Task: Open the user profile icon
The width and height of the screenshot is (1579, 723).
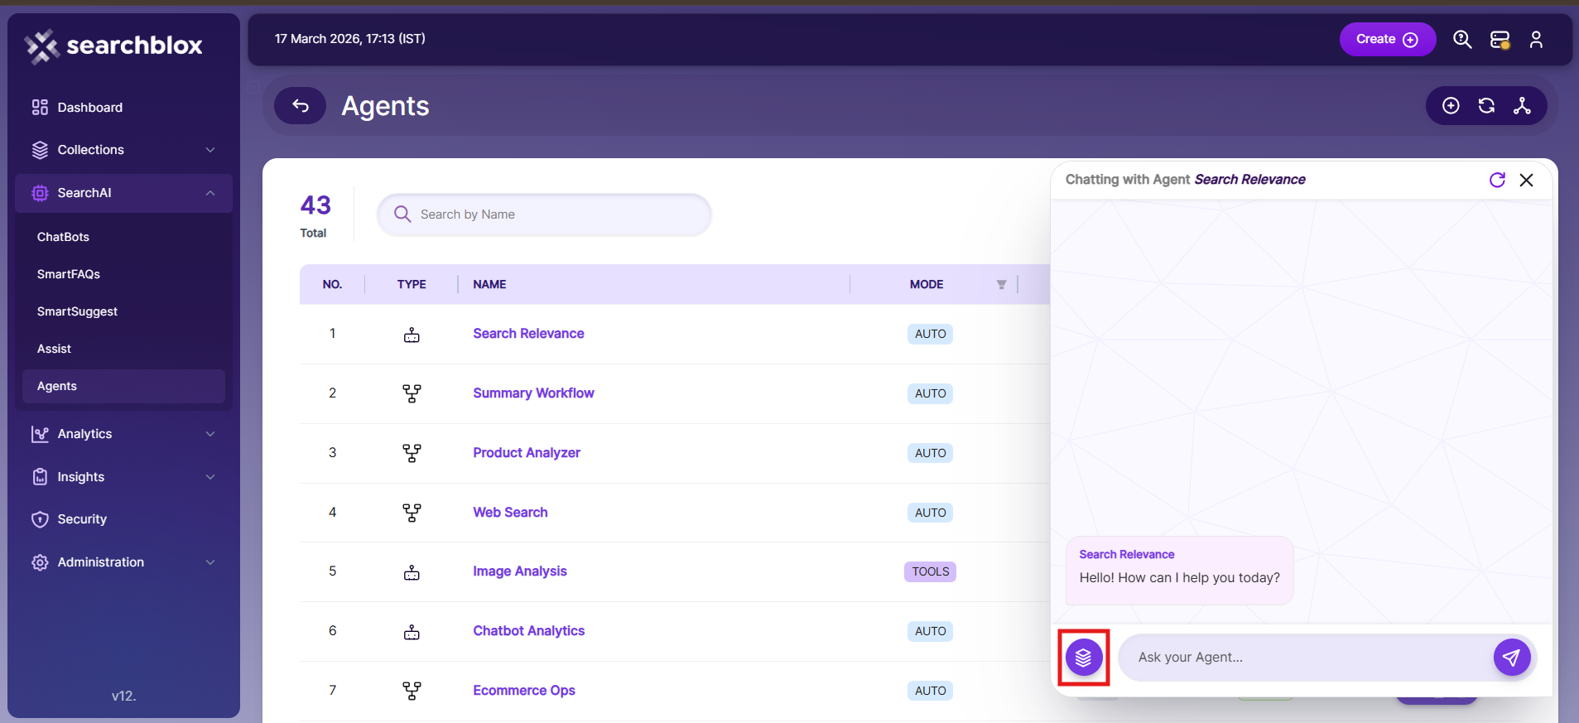Action: coord(1536,39)
